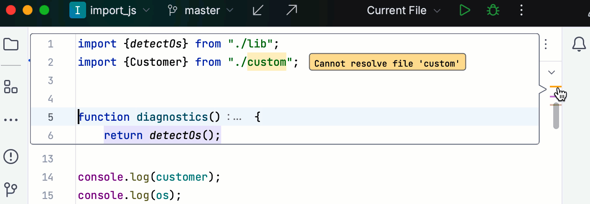Open the editor tab options dots menu
The height and width of the screenshot is (204, 590).
point(546,44)
